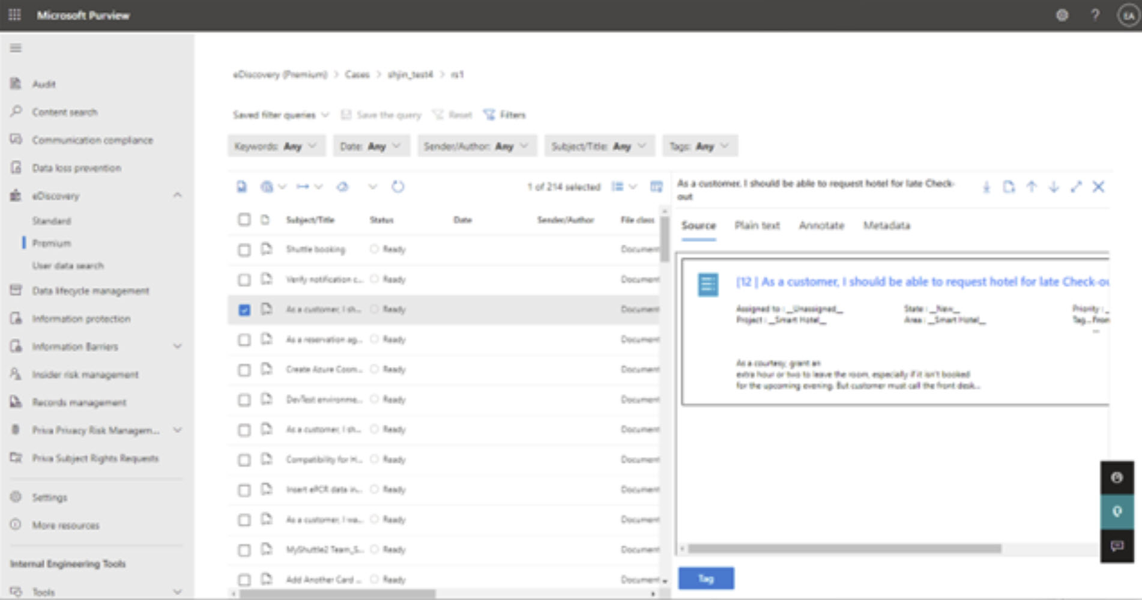
Task: Close the document preview pane
Action: (x=1098, y=187)
